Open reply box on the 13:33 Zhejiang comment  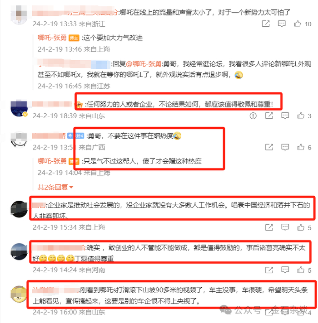(282, 24)
